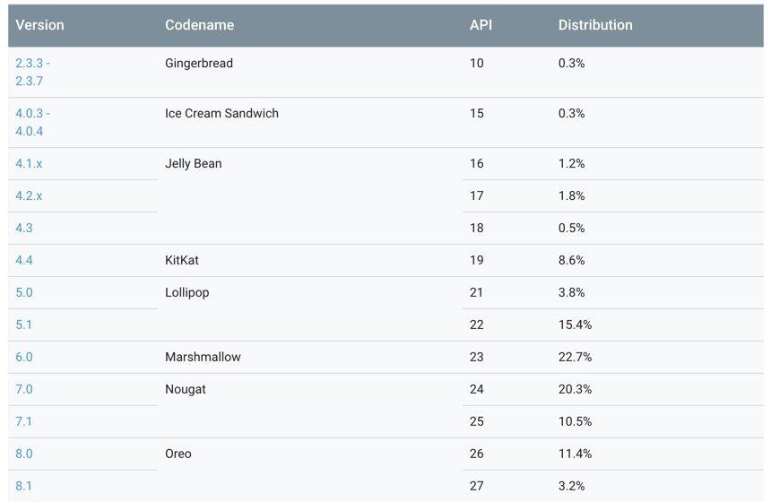
Task: Click the API column header
Action: click(481, 25)
